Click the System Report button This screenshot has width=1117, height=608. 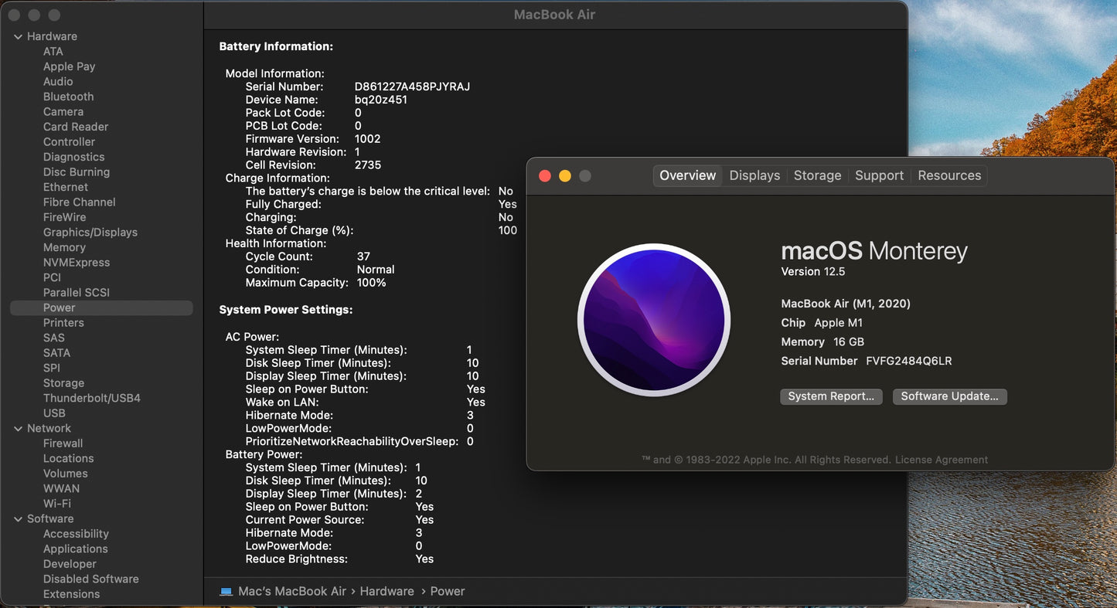click(831, 396)
